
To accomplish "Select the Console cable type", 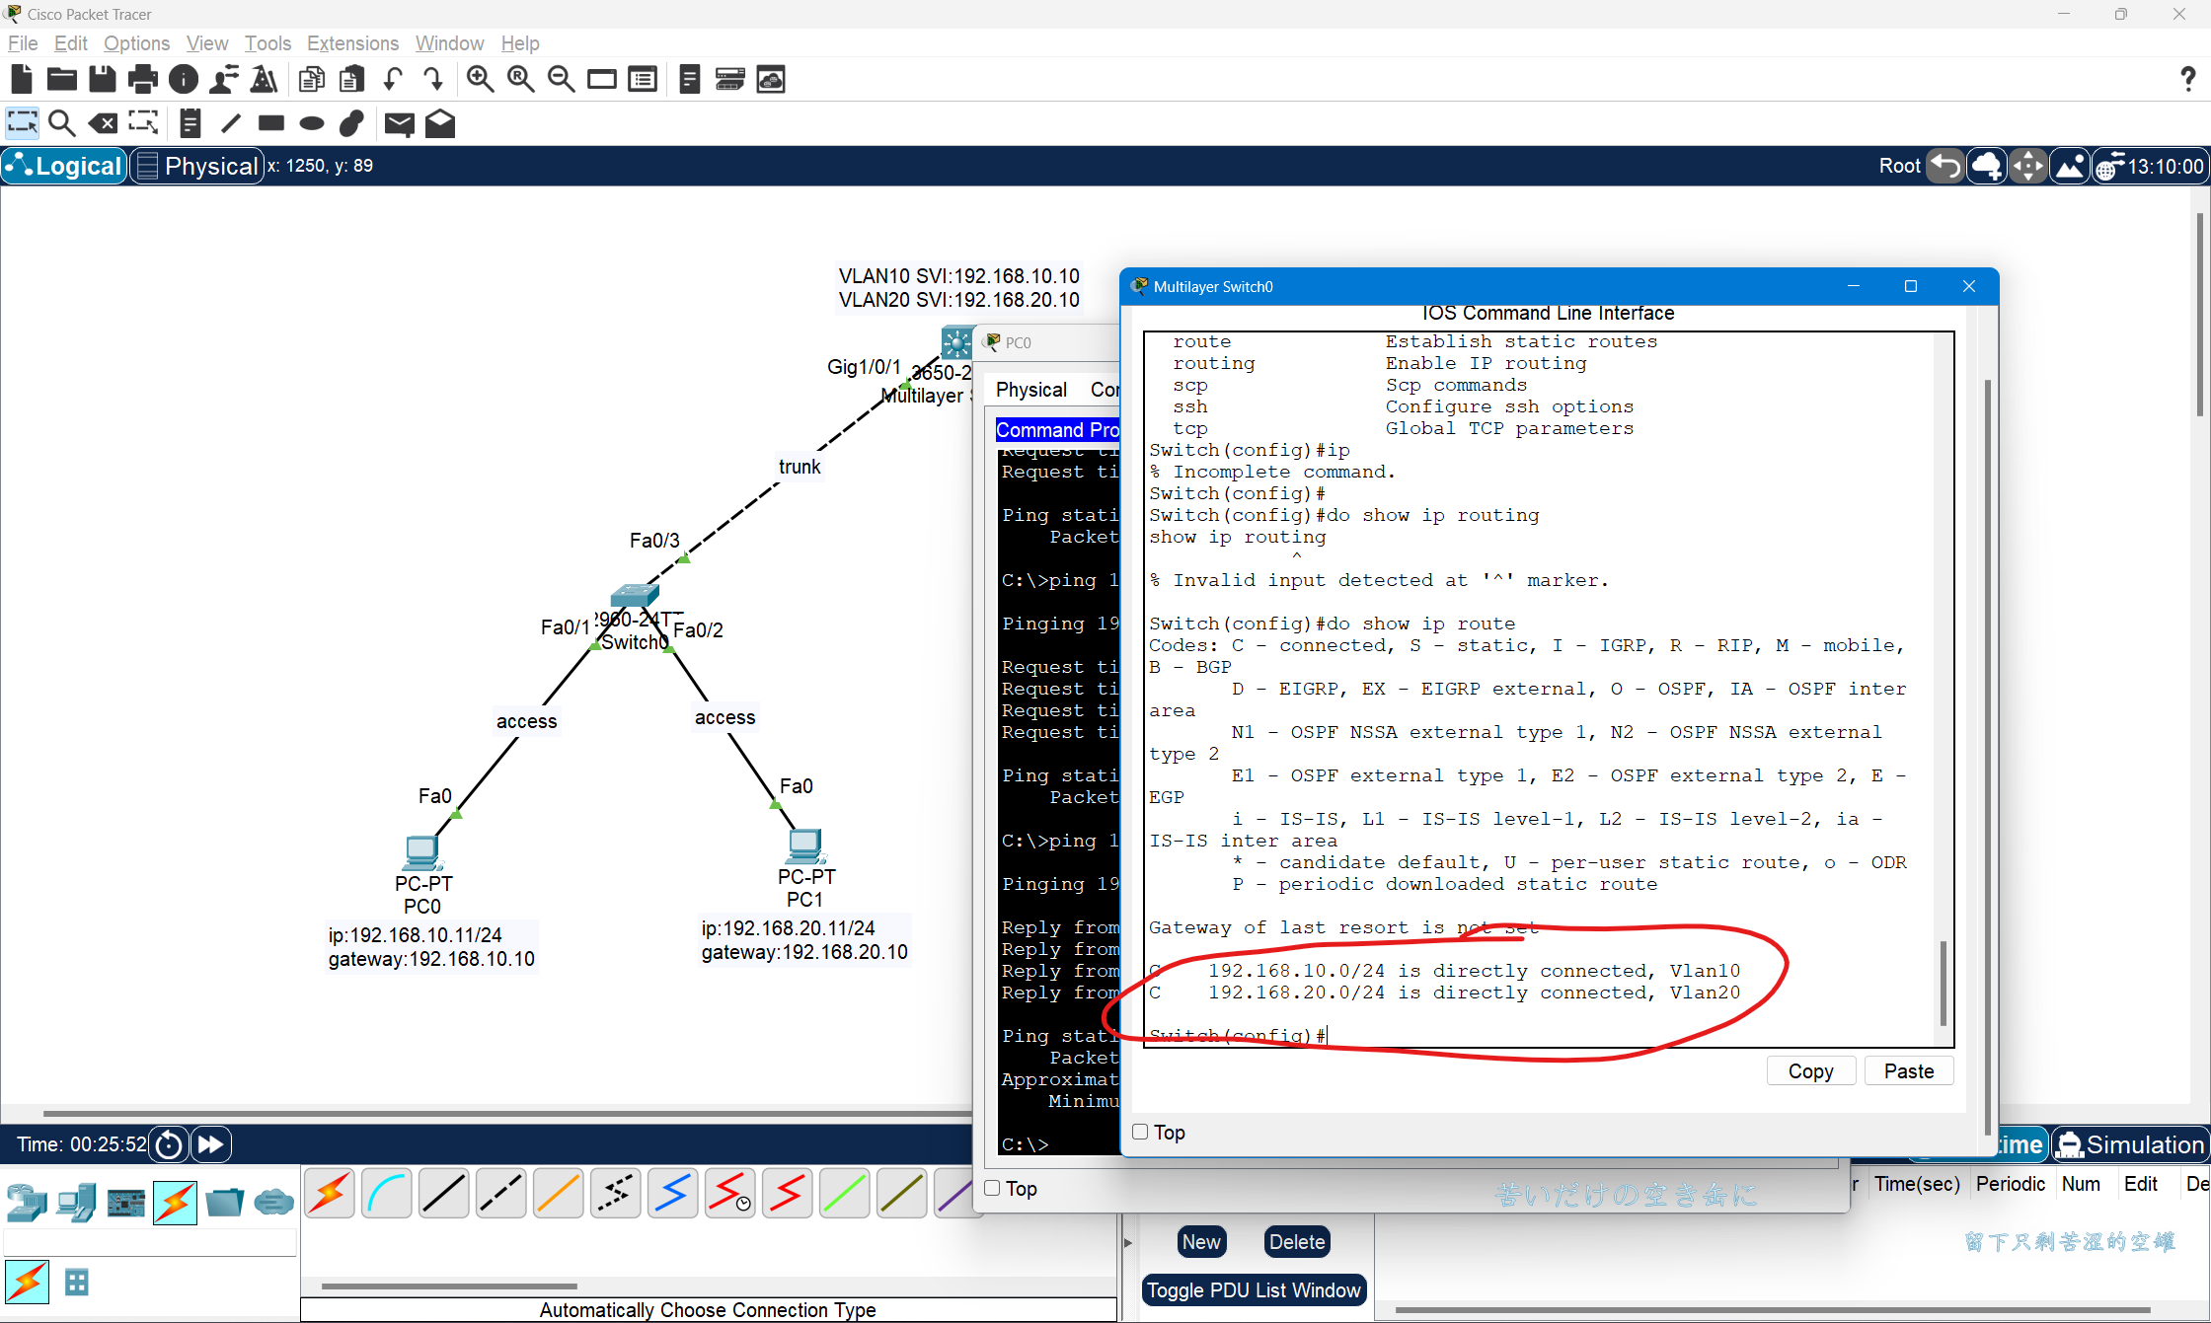I will click(386, 1193).
